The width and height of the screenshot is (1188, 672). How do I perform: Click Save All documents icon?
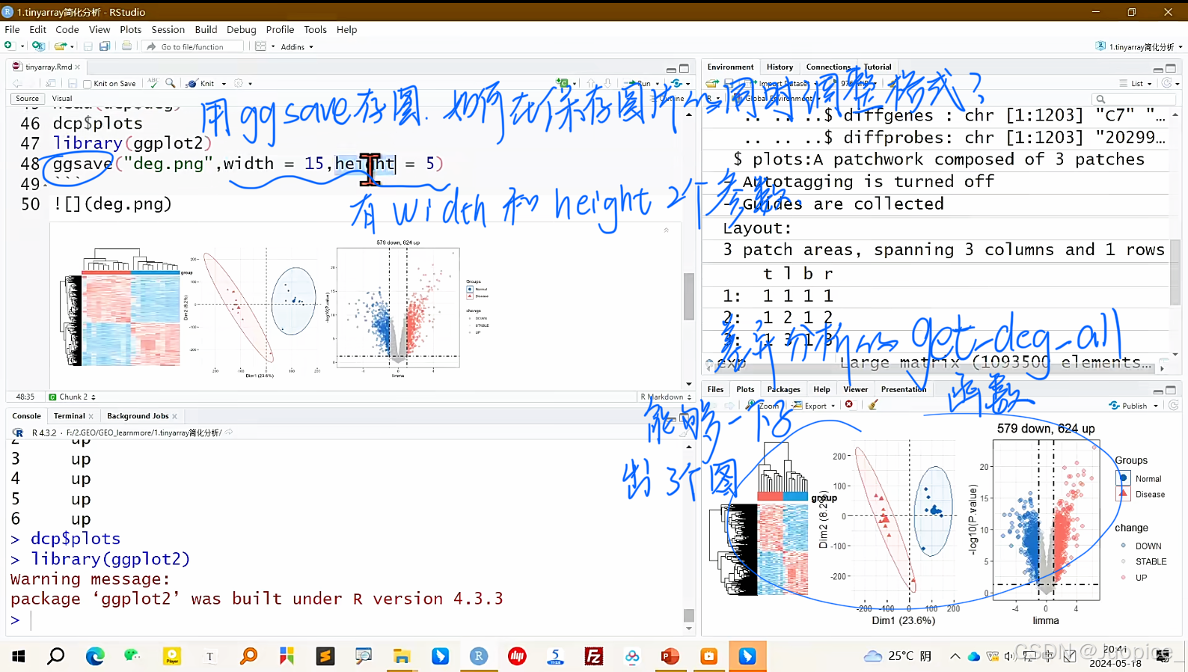(105, 46)
